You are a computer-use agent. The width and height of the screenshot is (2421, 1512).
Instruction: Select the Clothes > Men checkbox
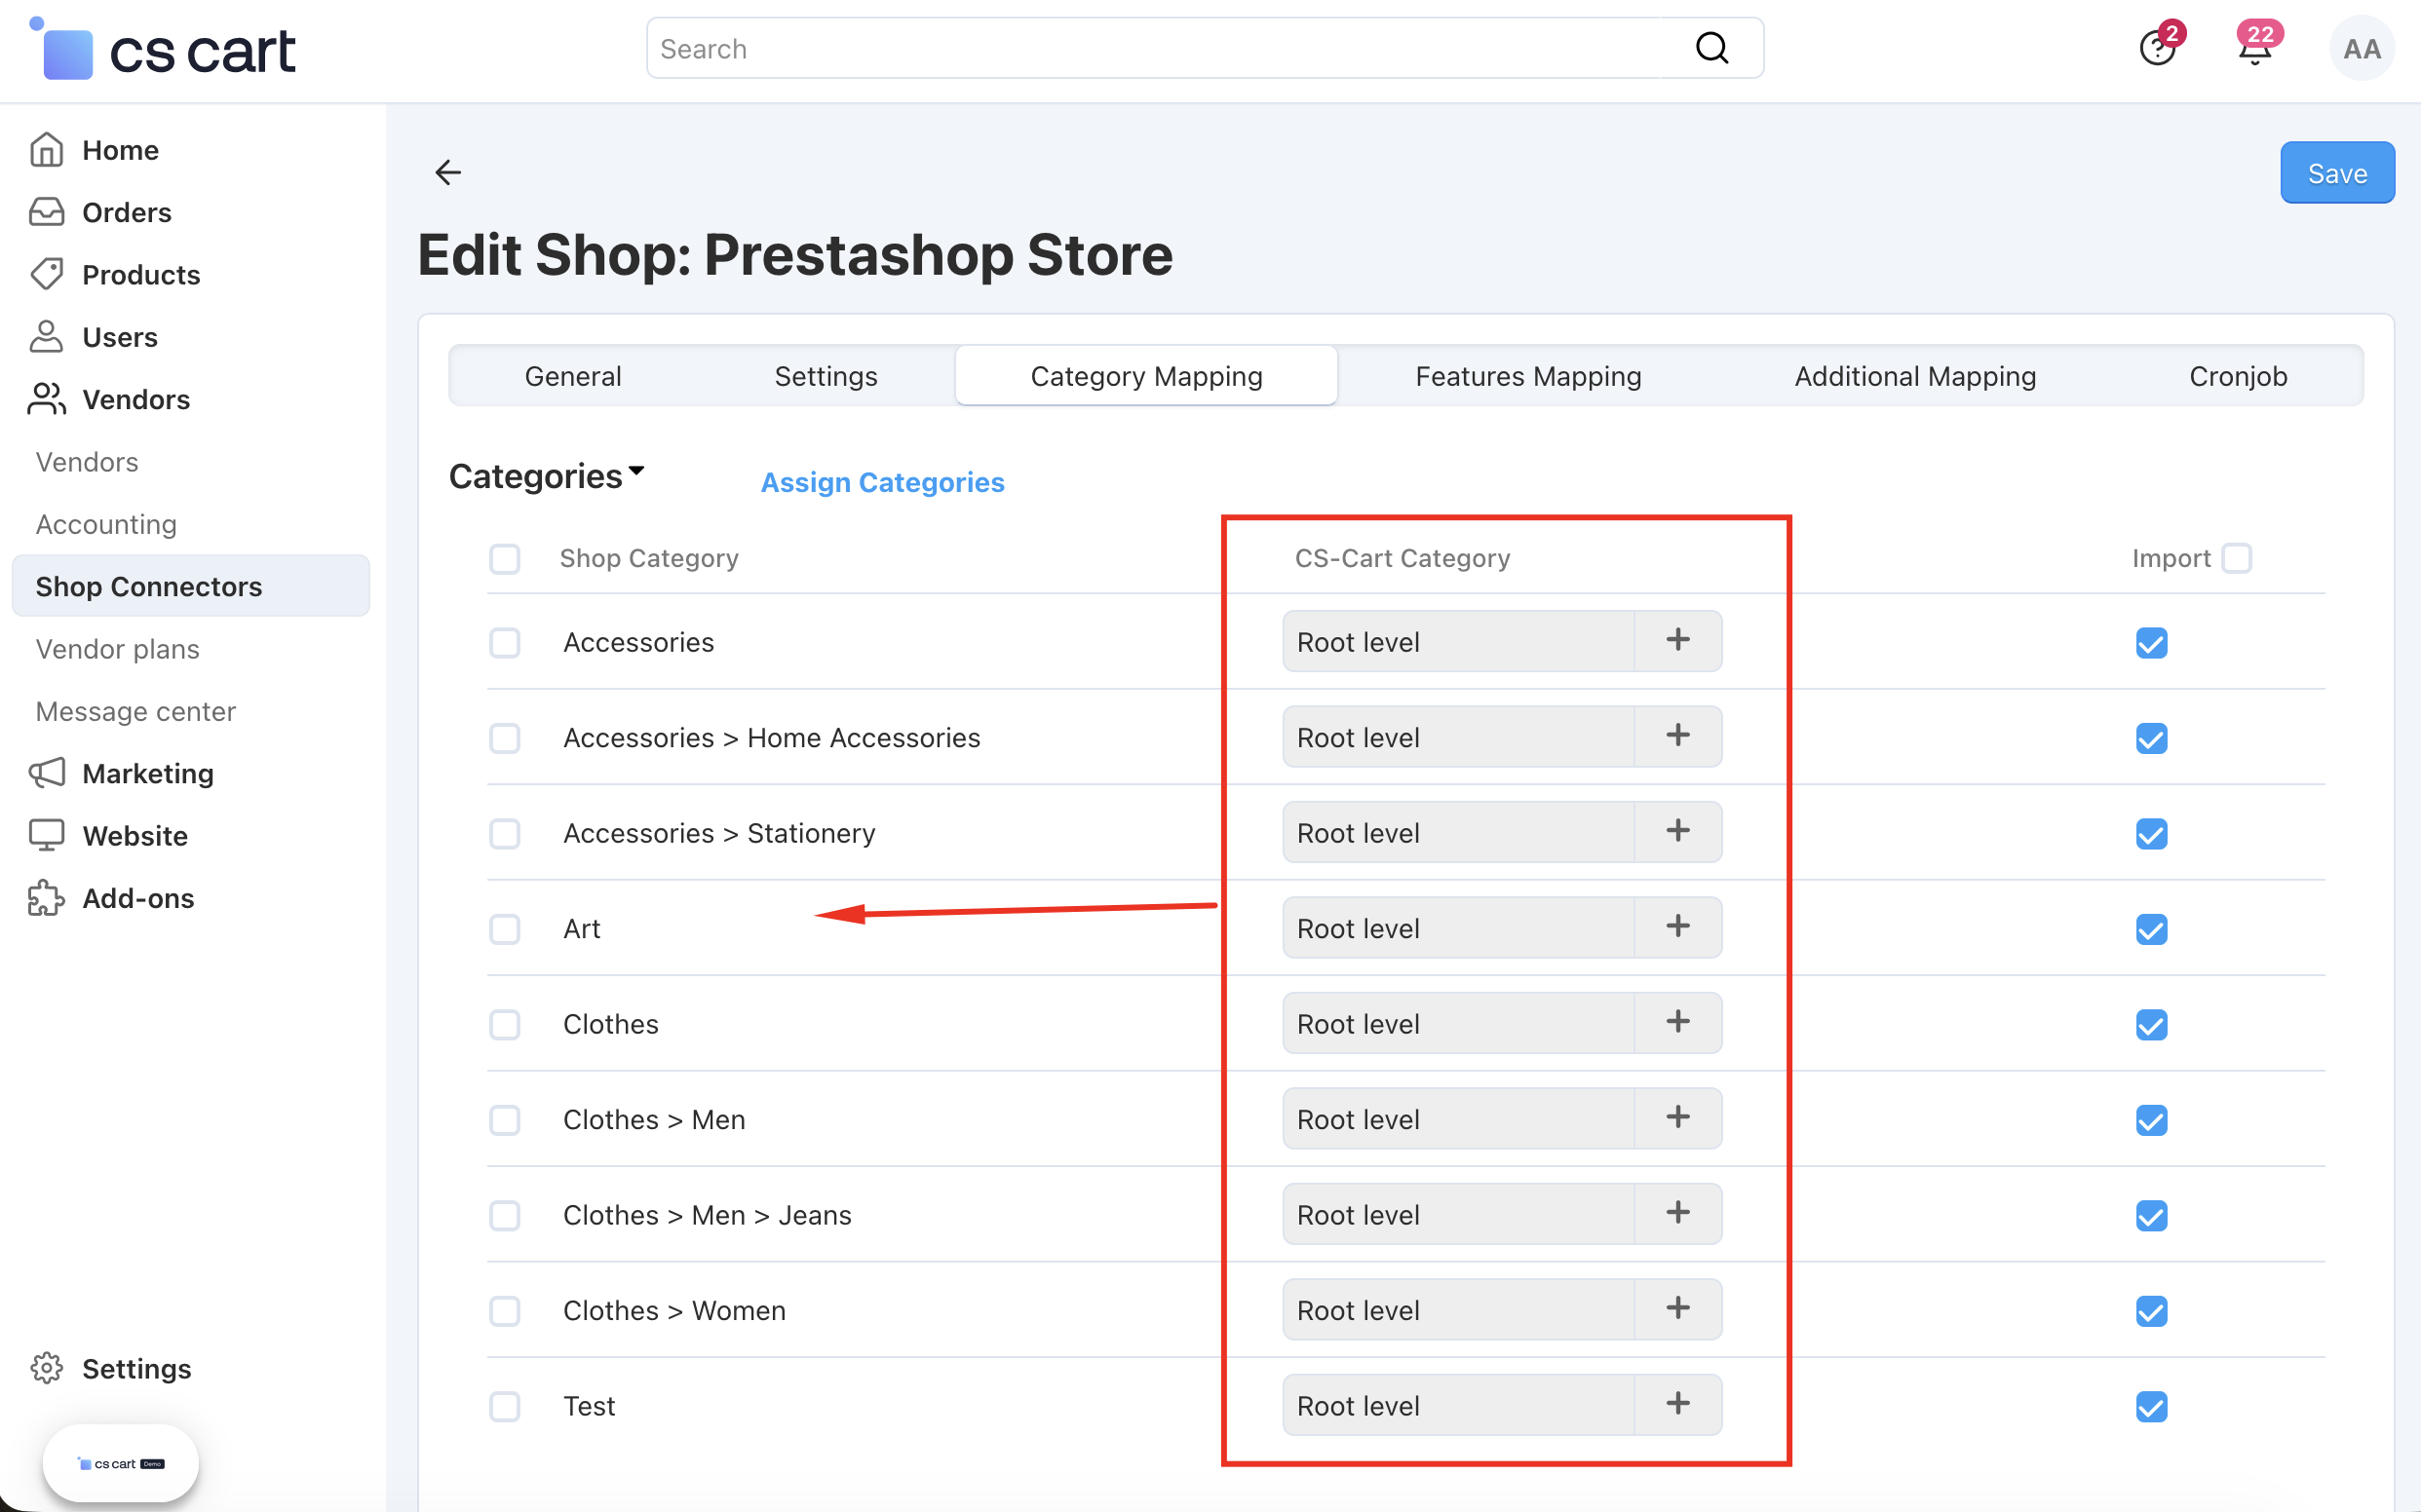pyautogui.click(x=505, y=1120)
